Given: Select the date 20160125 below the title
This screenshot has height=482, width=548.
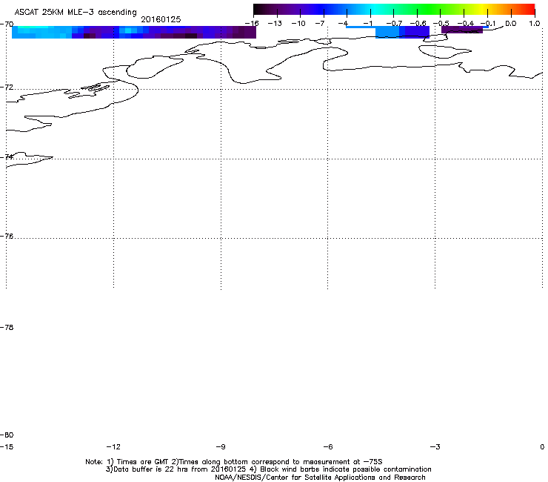Looking at the screenshot, I should [161, 19].
